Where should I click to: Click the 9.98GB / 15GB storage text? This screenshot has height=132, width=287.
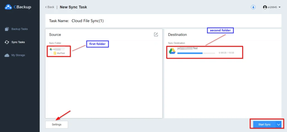coord(226,53)
